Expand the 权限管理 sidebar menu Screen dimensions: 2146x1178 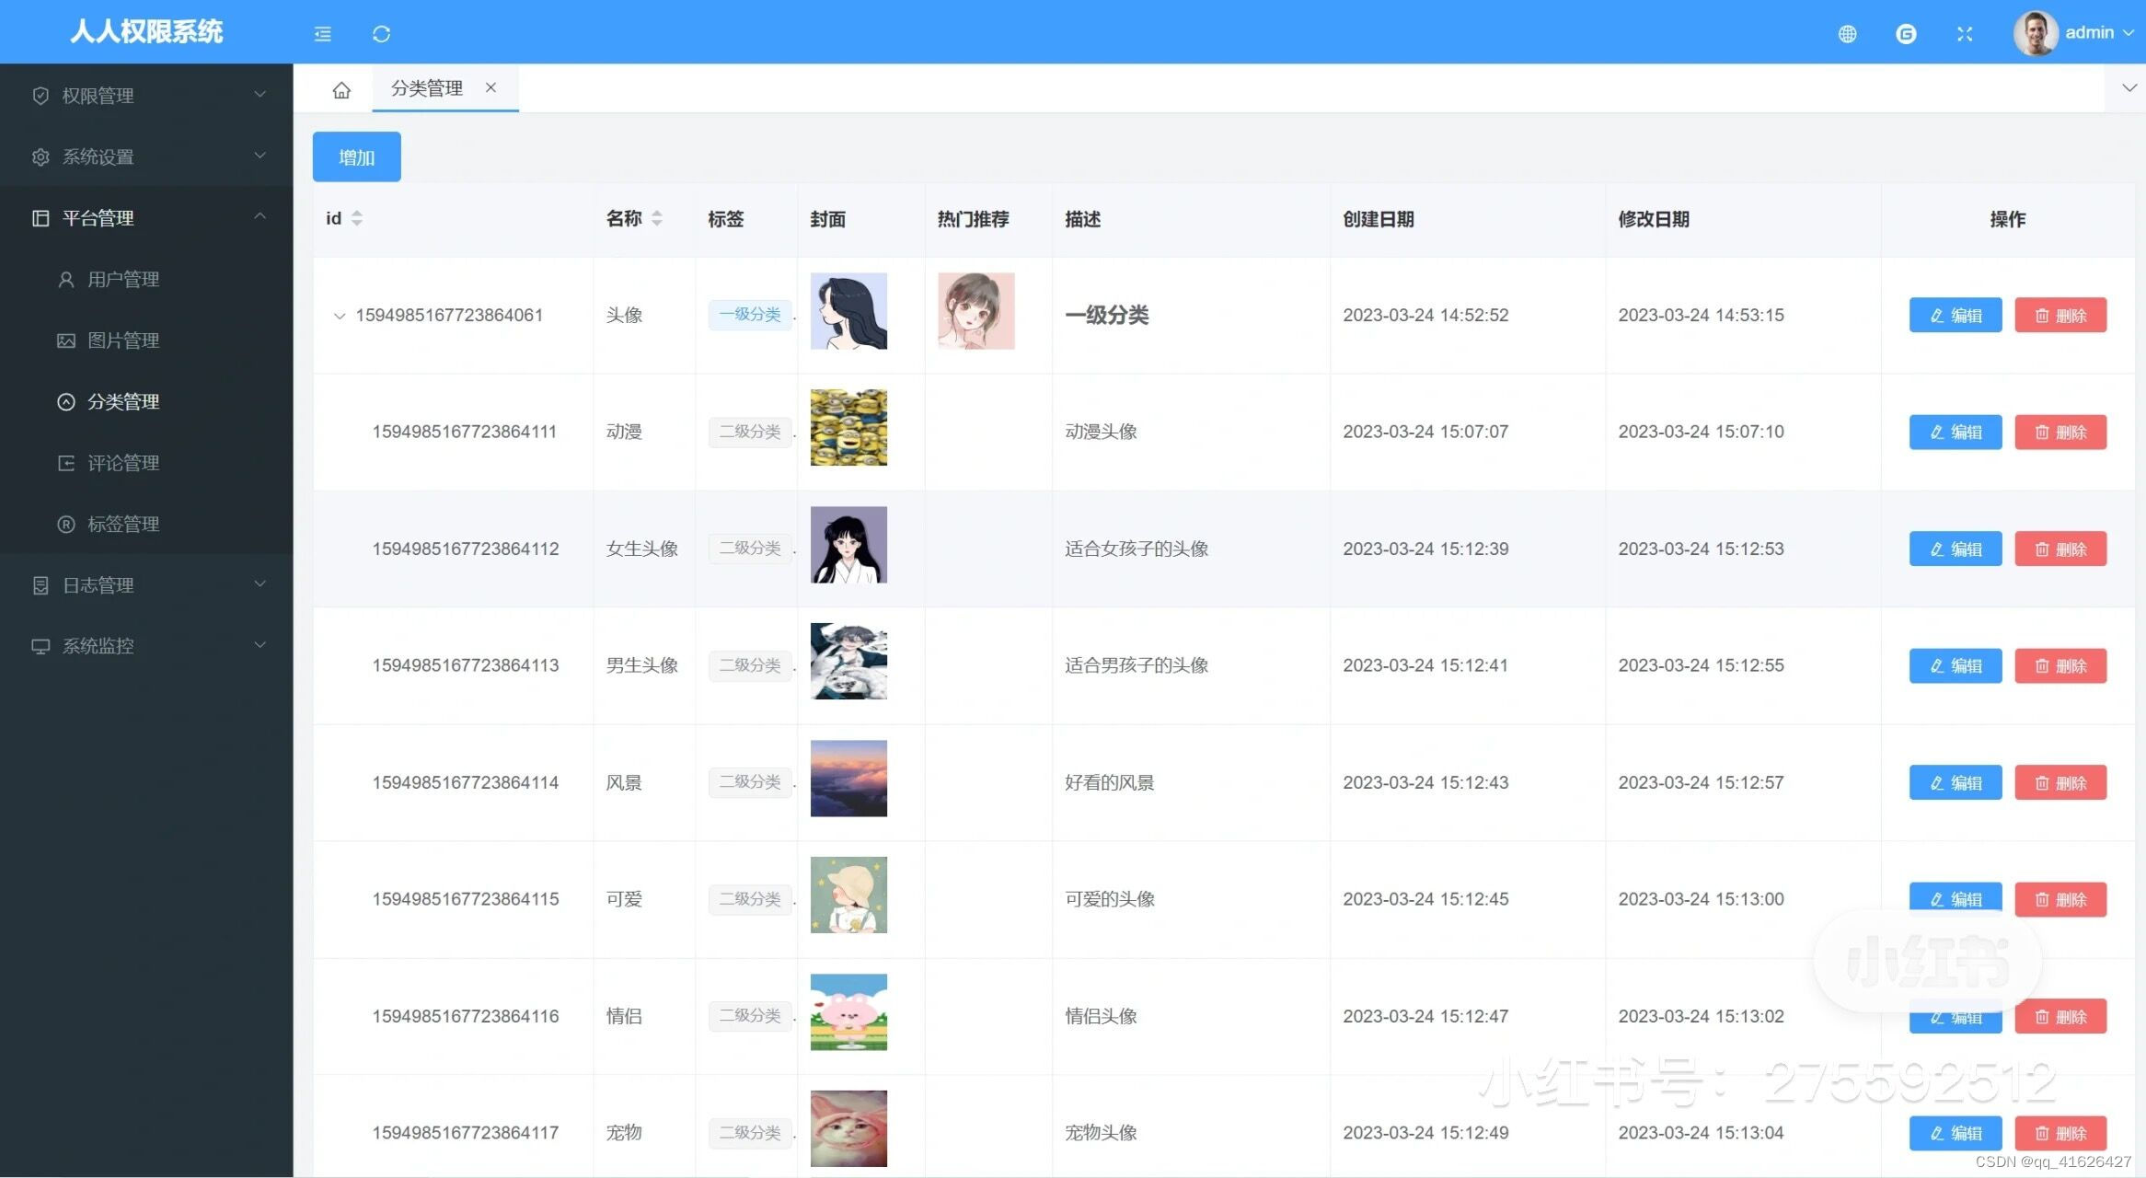pyautogui.click(x=147, y=95)
